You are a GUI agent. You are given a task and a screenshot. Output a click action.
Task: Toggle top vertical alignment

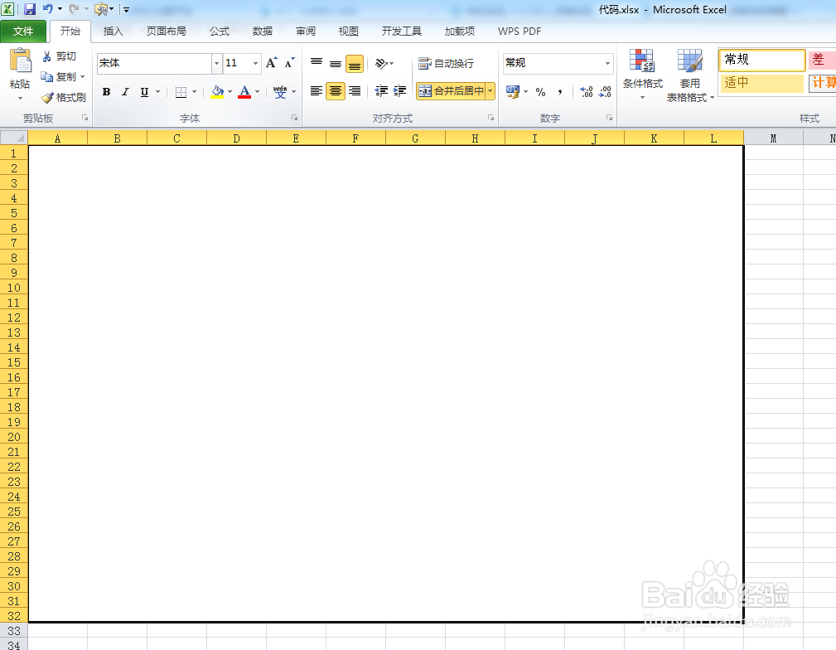click(x=317, y=64)
